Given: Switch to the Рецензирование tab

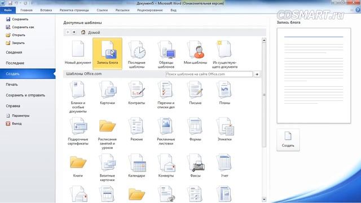Looking at the screenshot, I should 150,10.
